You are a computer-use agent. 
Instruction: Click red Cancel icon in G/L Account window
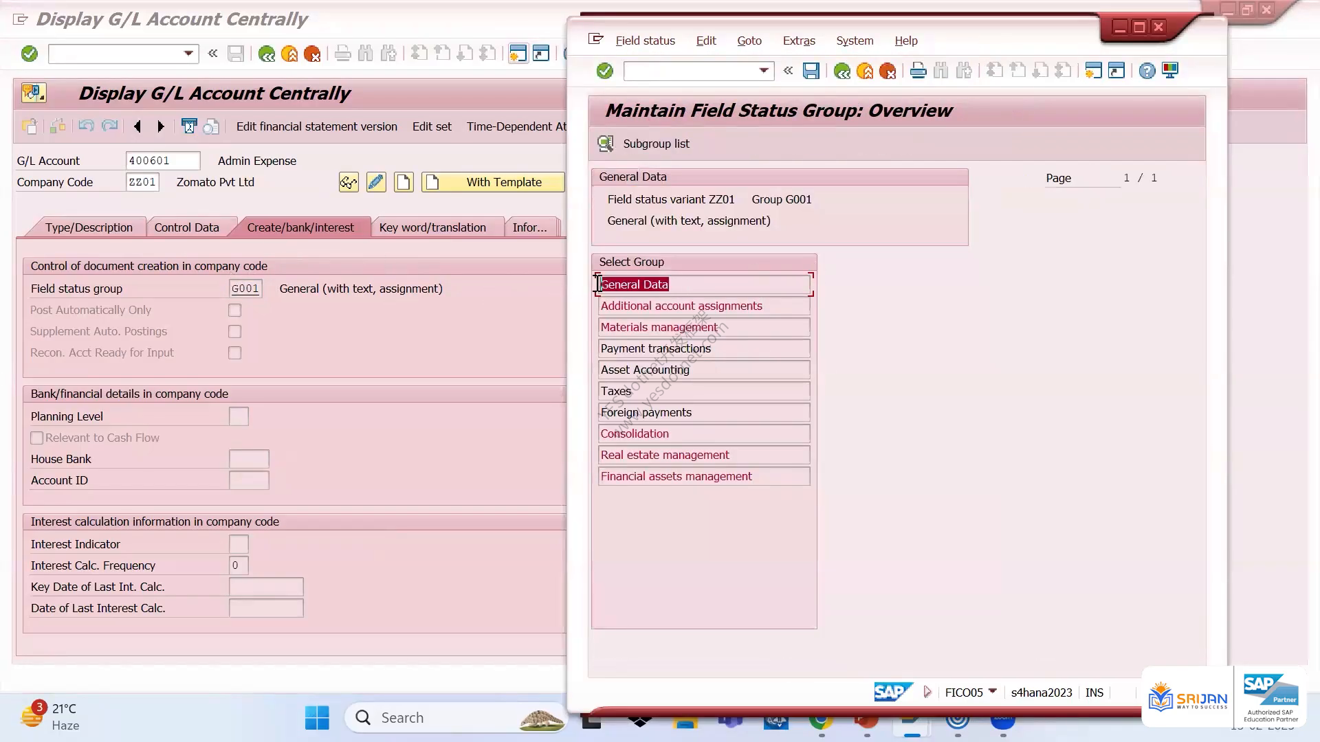pos(312,54)
